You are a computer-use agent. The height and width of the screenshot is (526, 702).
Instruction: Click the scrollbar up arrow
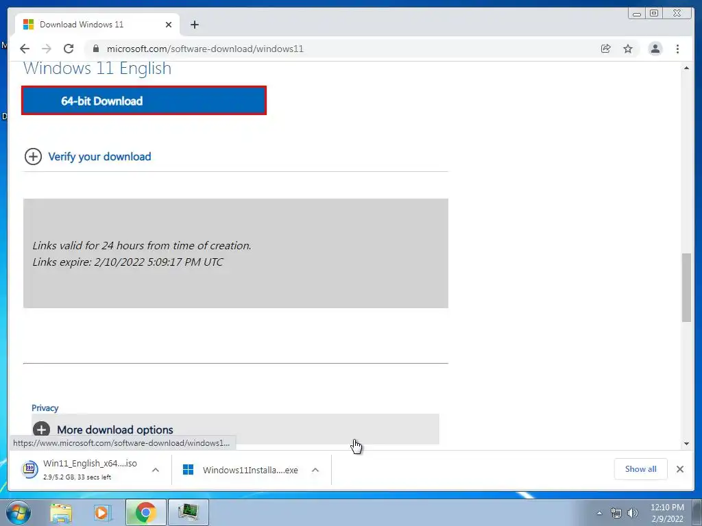click(686, 68)
